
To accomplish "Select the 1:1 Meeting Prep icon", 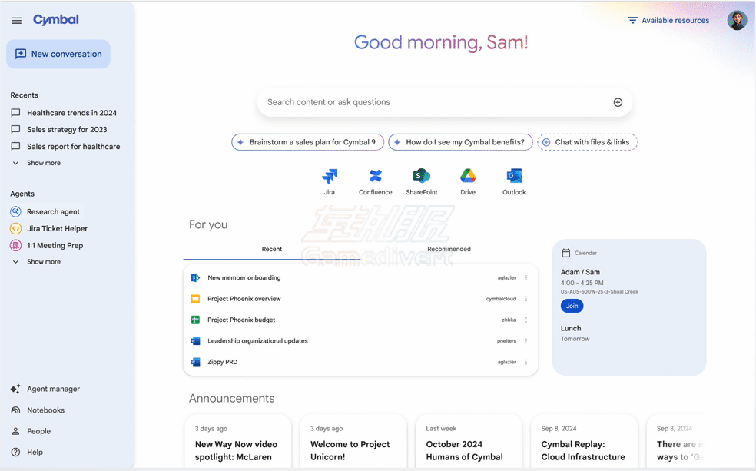I will (x=16, y=245).
